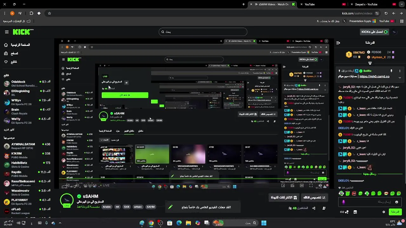Viewport: 406px width, 228px height.
Task: Send the halo emote
Action: (348, 193)
